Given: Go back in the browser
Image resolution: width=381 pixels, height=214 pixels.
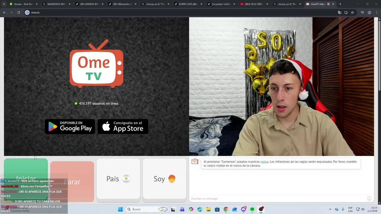Looking at the screenshot, I should 4,12.
